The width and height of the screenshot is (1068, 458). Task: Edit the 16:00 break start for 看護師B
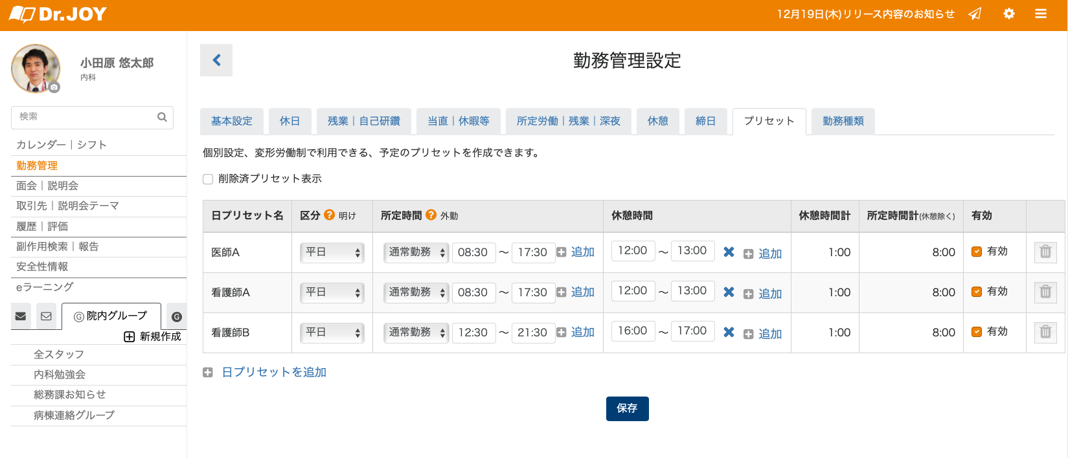[x=633, y=331]
